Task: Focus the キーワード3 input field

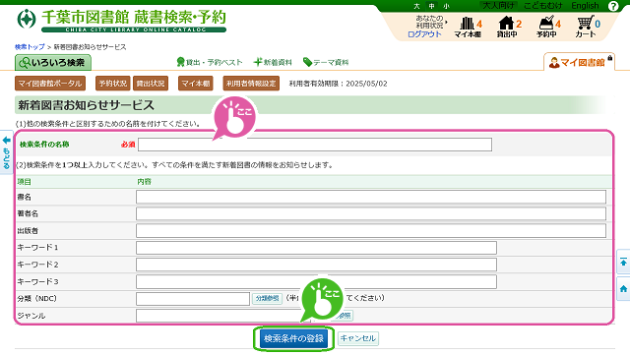Action: click(x=316, y=282)
